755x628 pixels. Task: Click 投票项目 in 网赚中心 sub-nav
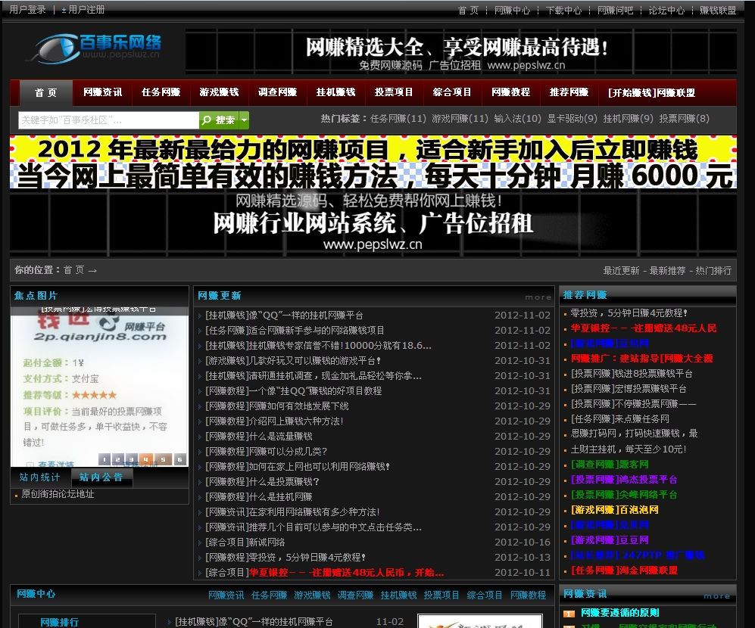click(441, 595)
